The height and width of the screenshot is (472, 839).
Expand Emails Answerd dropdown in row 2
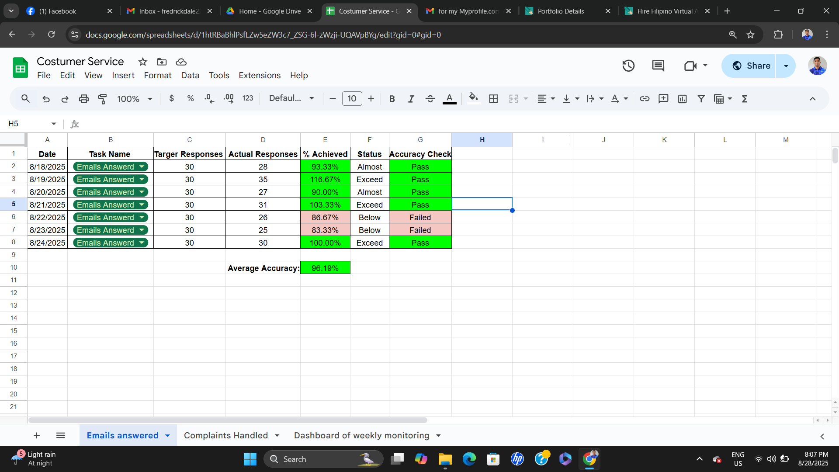point(142,167)
